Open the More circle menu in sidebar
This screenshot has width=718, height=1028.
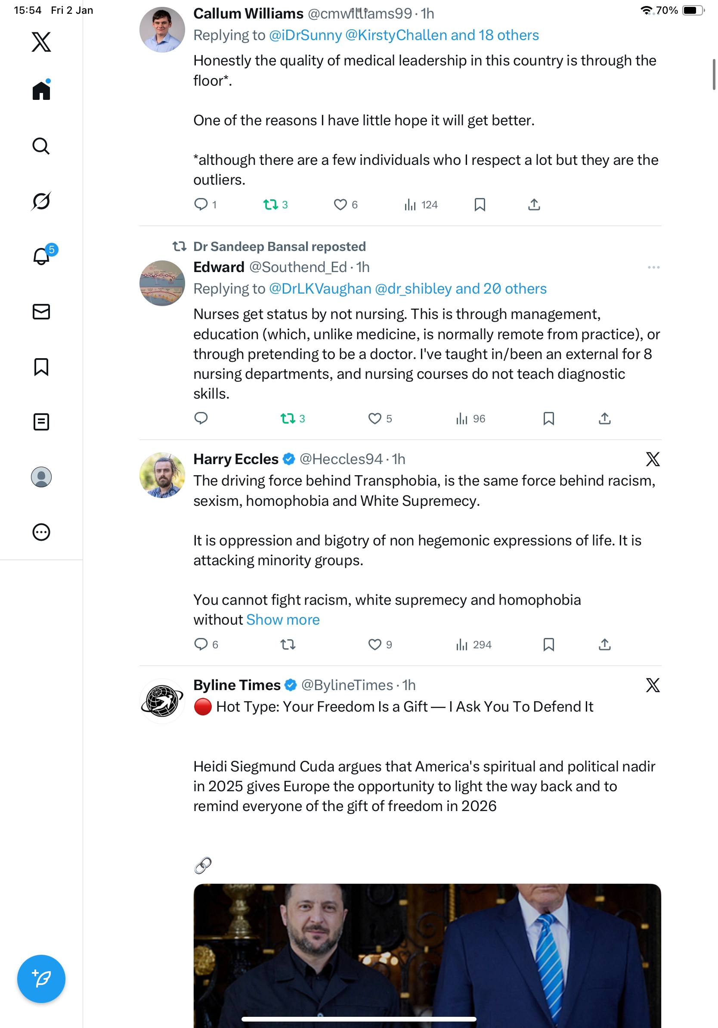(41, 532)
